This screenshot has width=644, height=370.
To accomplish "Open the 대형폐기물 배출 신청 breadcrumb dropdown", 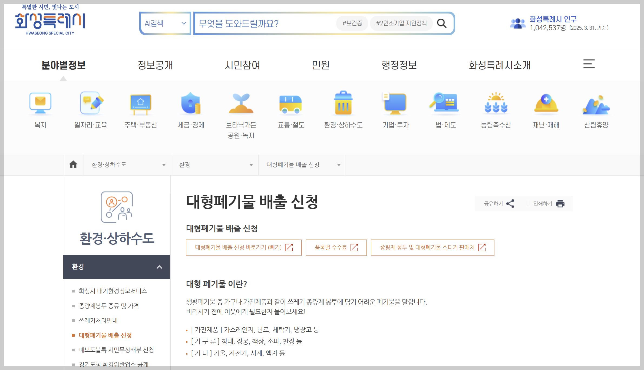I will click(338, 164).
